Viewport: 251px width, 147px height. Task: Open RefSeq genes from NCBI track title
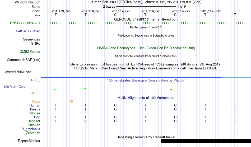[x=146, y=27]
